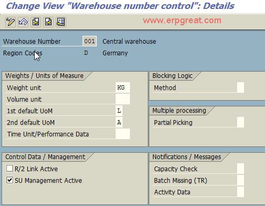The width and height of the screenshot is (265, 206).
Task: Click the Undo change arrow icon
Action: [23, 22]
